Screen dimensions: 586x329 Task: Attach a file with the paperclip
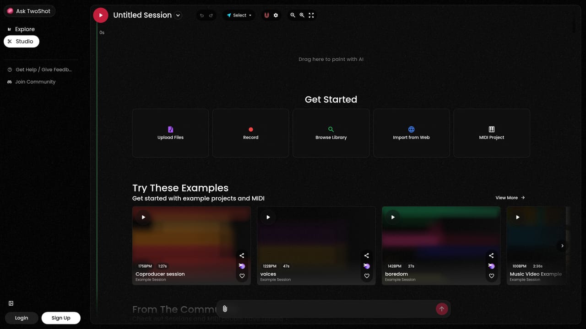point(225,309)
